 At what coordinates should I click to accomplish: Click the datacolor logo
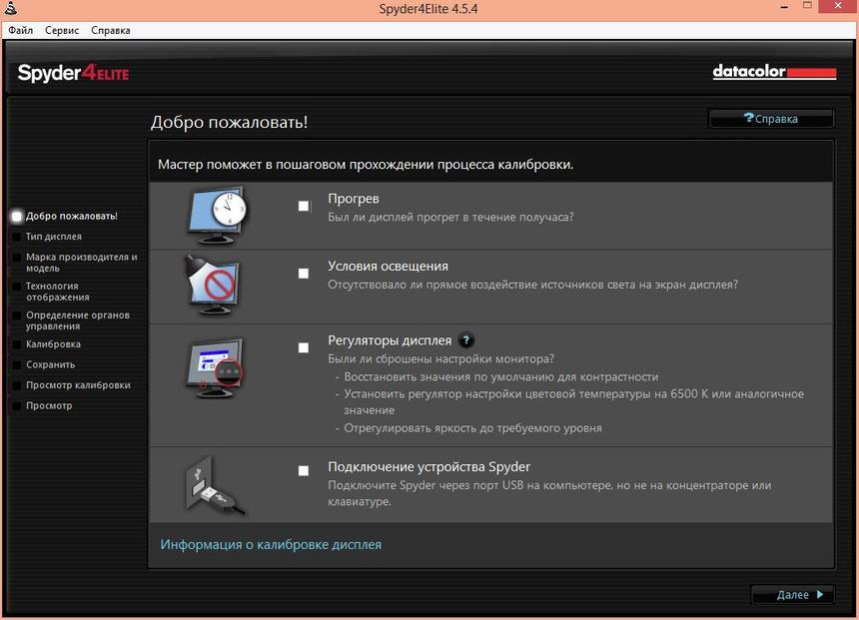coord(774,72)
